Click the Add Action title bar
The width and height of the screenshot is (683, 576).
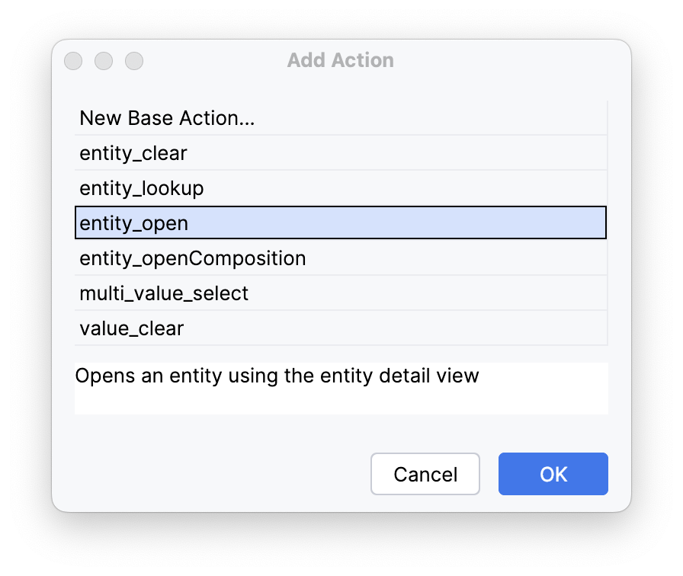(340, 60)
